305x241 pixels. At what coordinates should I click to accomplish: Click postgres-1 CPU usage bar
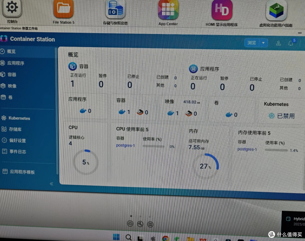tap(153, 146)
